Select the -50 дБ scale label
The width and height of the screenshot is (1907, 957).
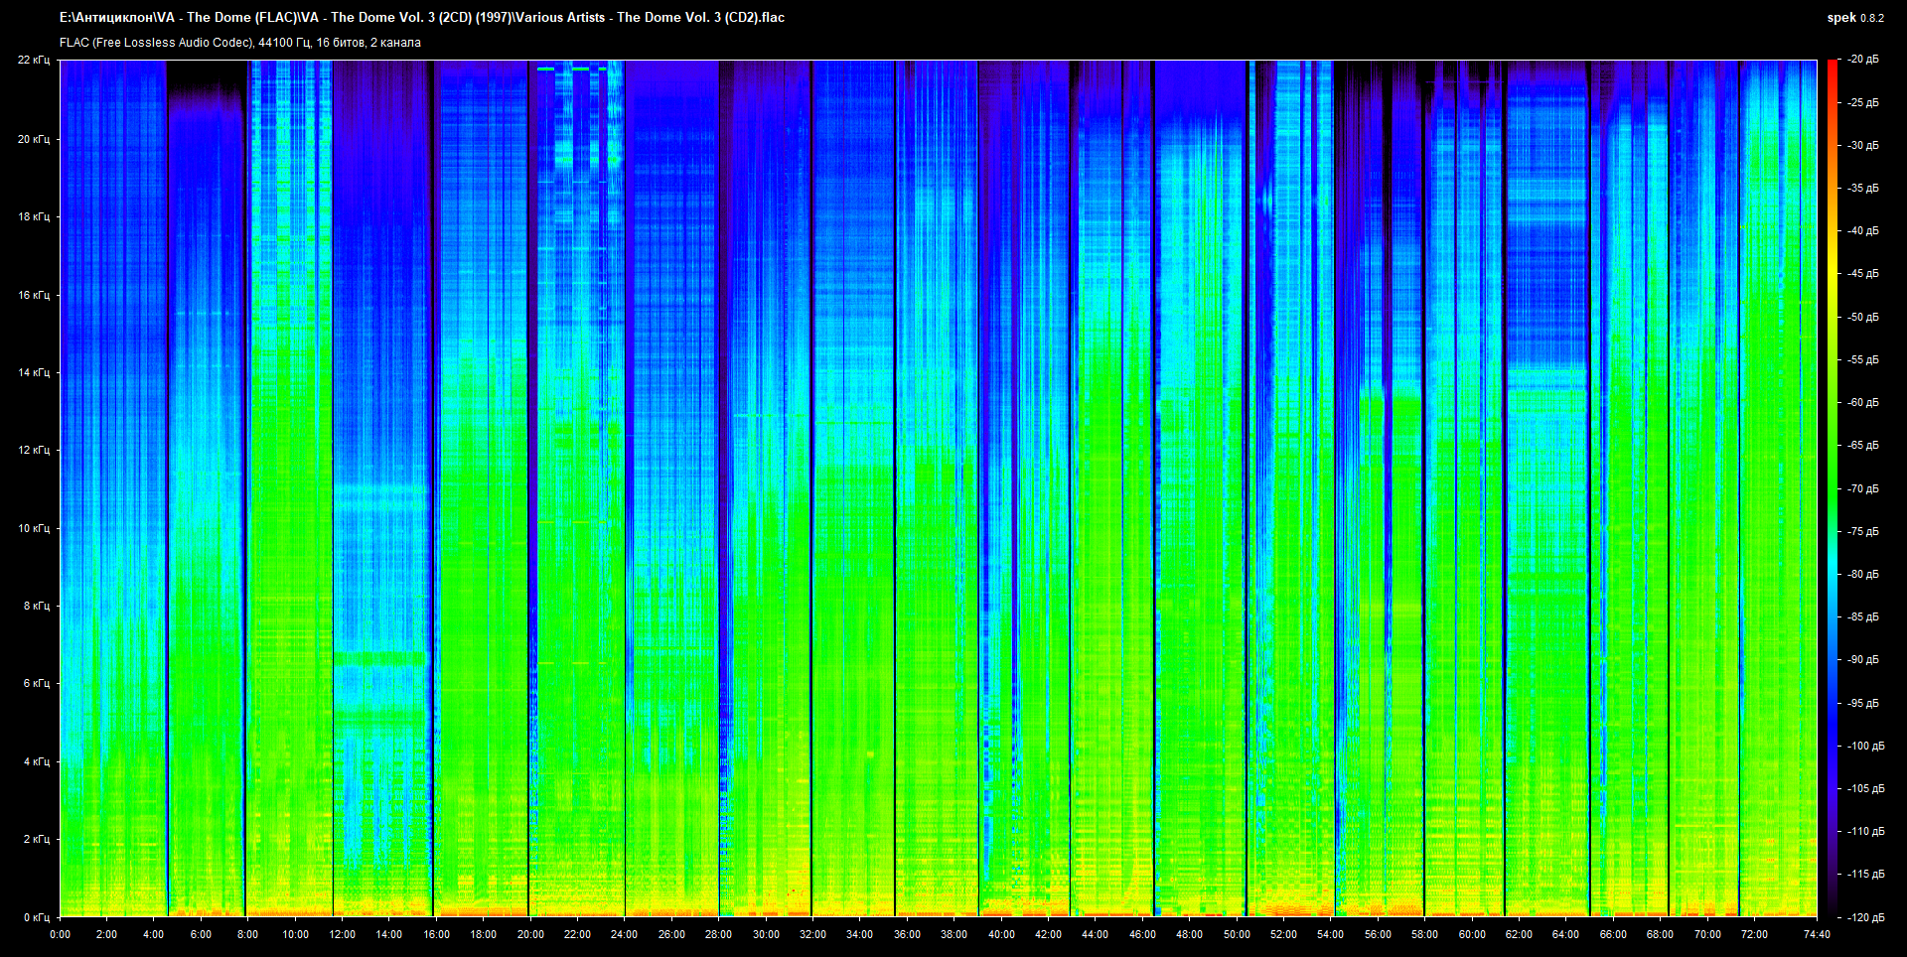point(1863,317)
